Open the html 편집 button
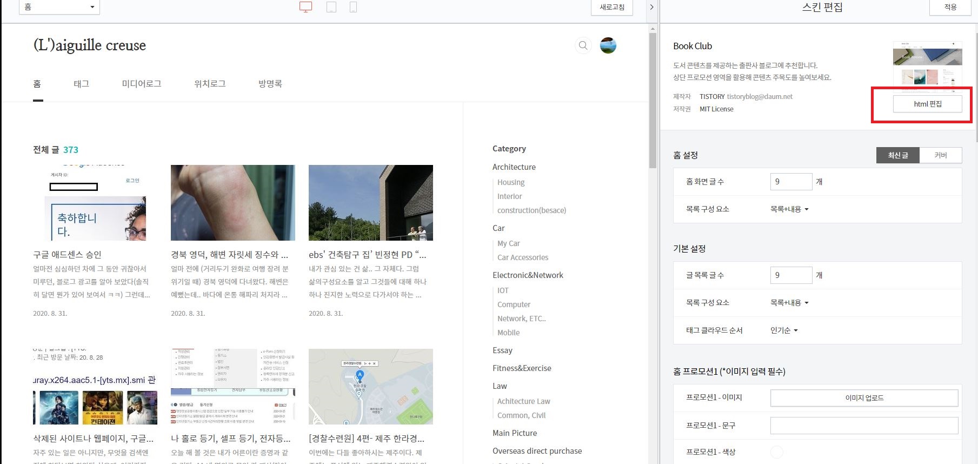The image size is (978, 464). tap(928, 104)
